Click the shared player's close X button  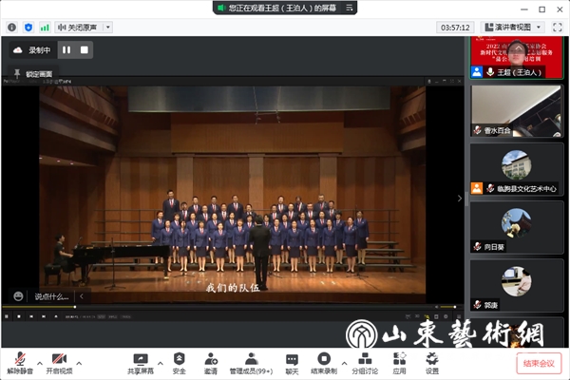click(x=459, y=81)
